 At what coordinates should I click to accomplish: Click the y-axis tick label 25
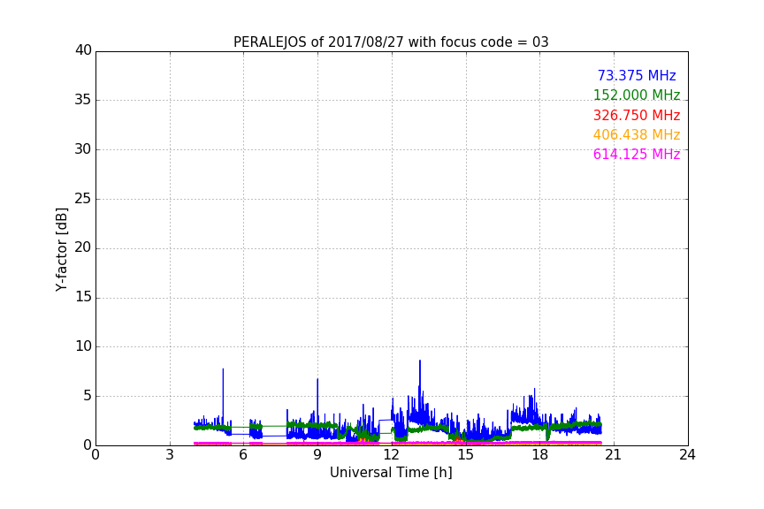point(83,199)
